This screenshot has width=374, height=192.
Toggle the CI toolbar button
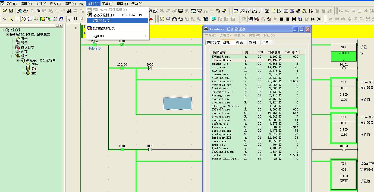(x=61, y=19)
